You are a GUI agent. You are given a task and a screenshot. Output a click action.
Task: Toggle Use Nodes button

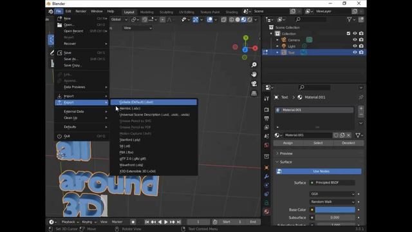[x=319, y=171]
